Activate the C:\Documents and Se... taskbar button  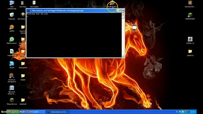(57, 112)
